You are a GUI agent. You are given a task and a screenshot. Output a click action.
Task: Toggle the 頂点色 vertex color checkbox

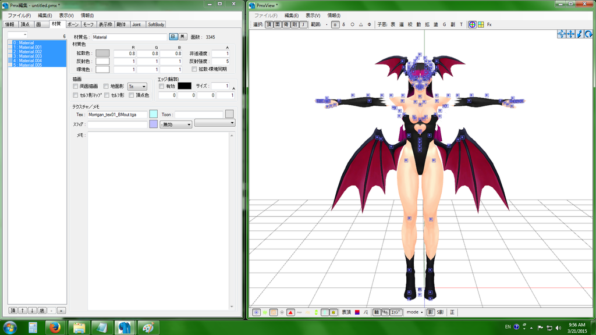point(132,95)
